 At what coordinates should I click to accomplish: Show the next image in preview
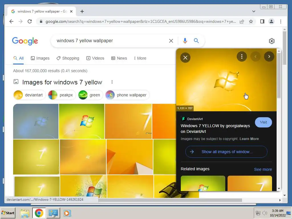point(269,56)
